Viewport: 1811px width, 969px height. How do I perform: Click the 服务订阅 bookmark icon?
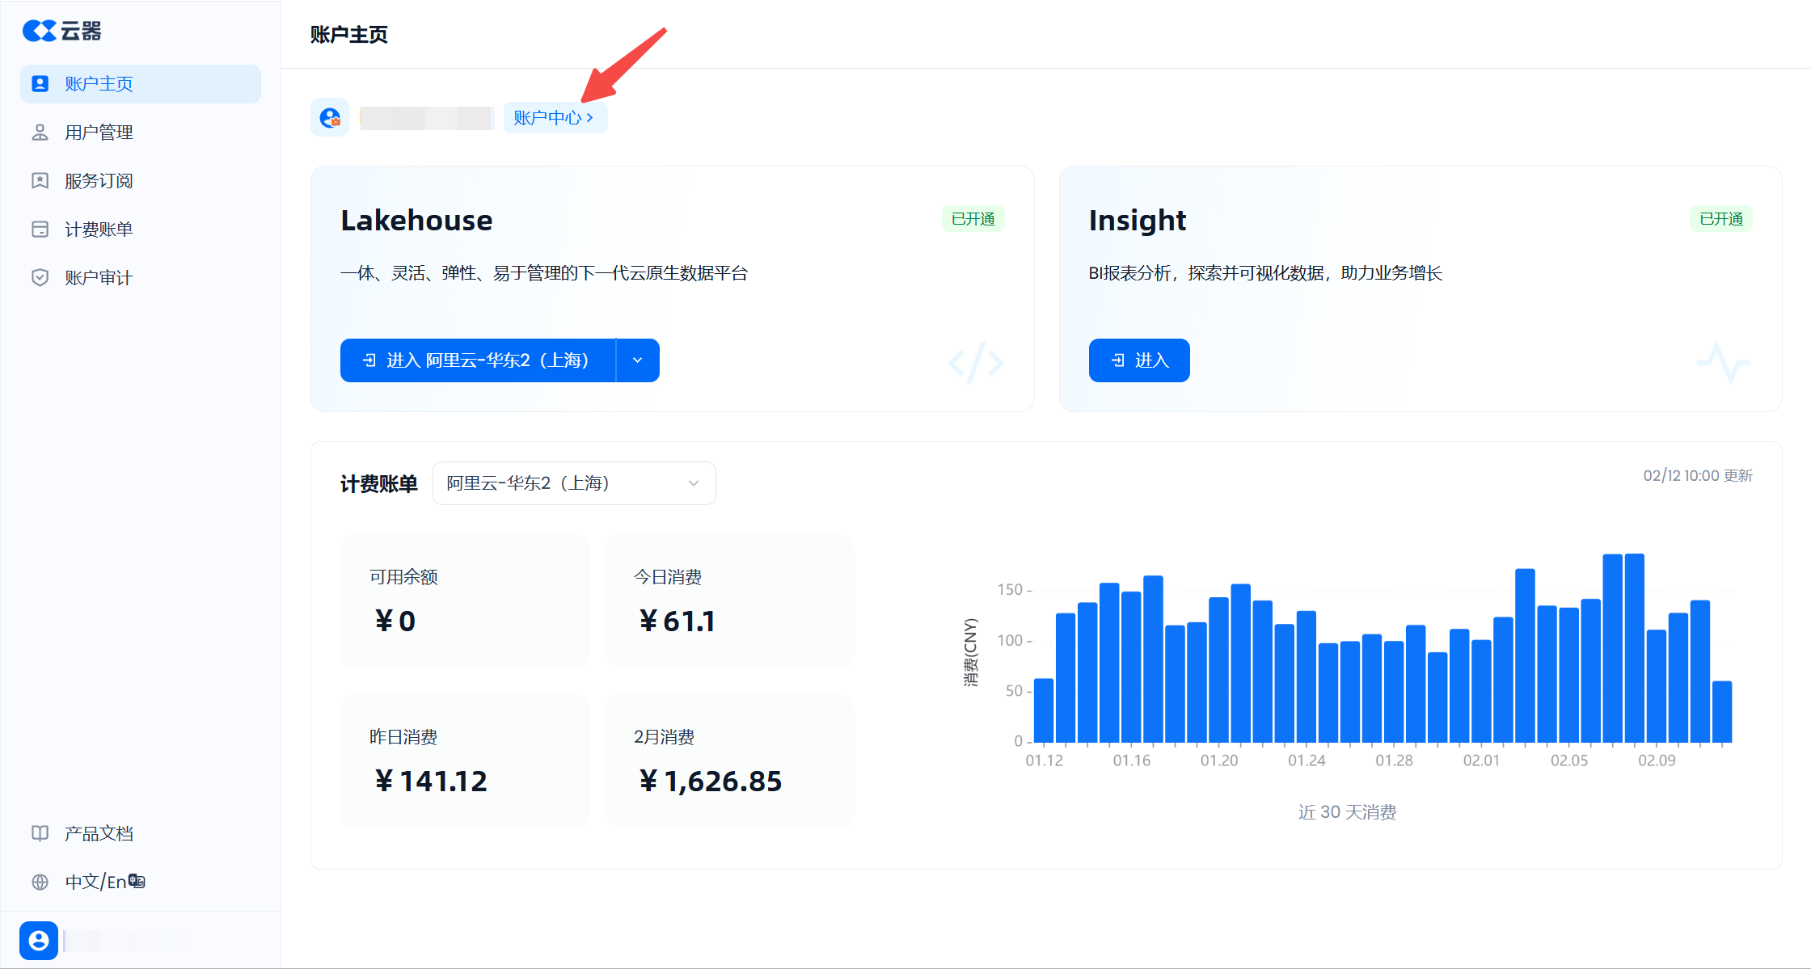coord(40,181)
